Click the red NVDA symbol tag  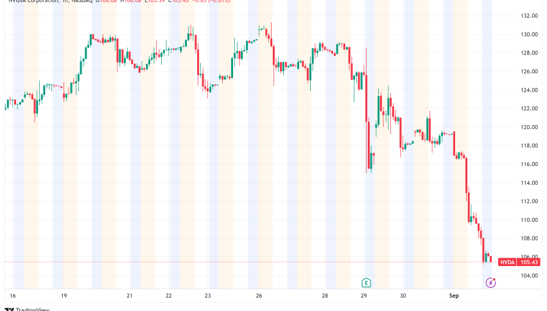[508, 262]
